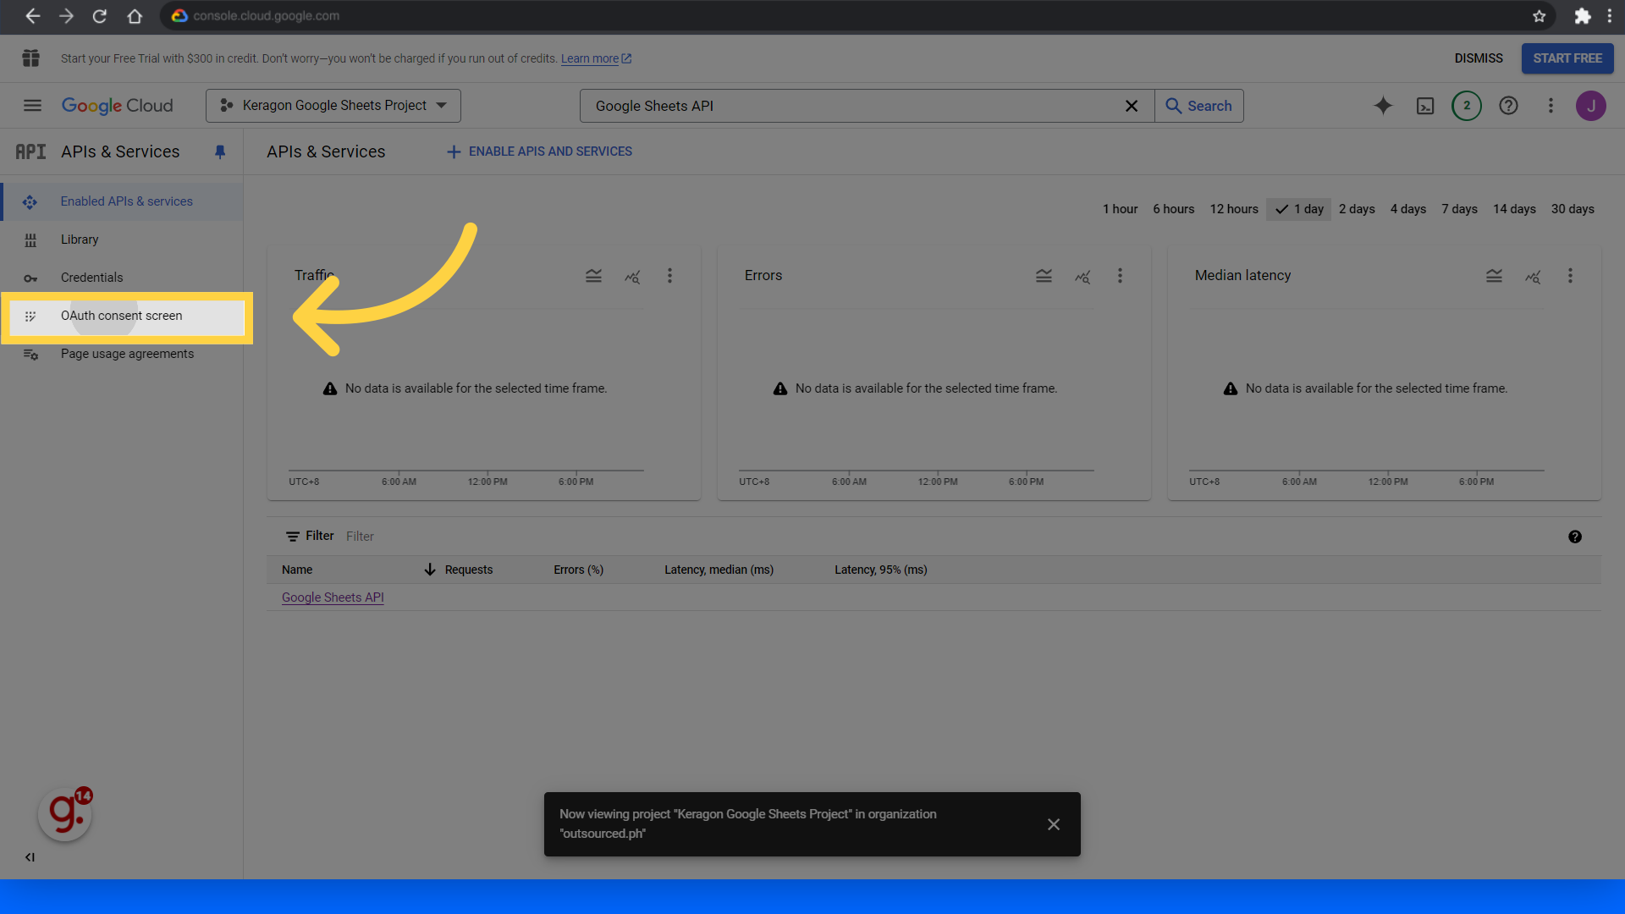Open the Gemini AI assistant sparkle icon
The height and width of the screenshot is (914, 1625).
point(1383,106)
